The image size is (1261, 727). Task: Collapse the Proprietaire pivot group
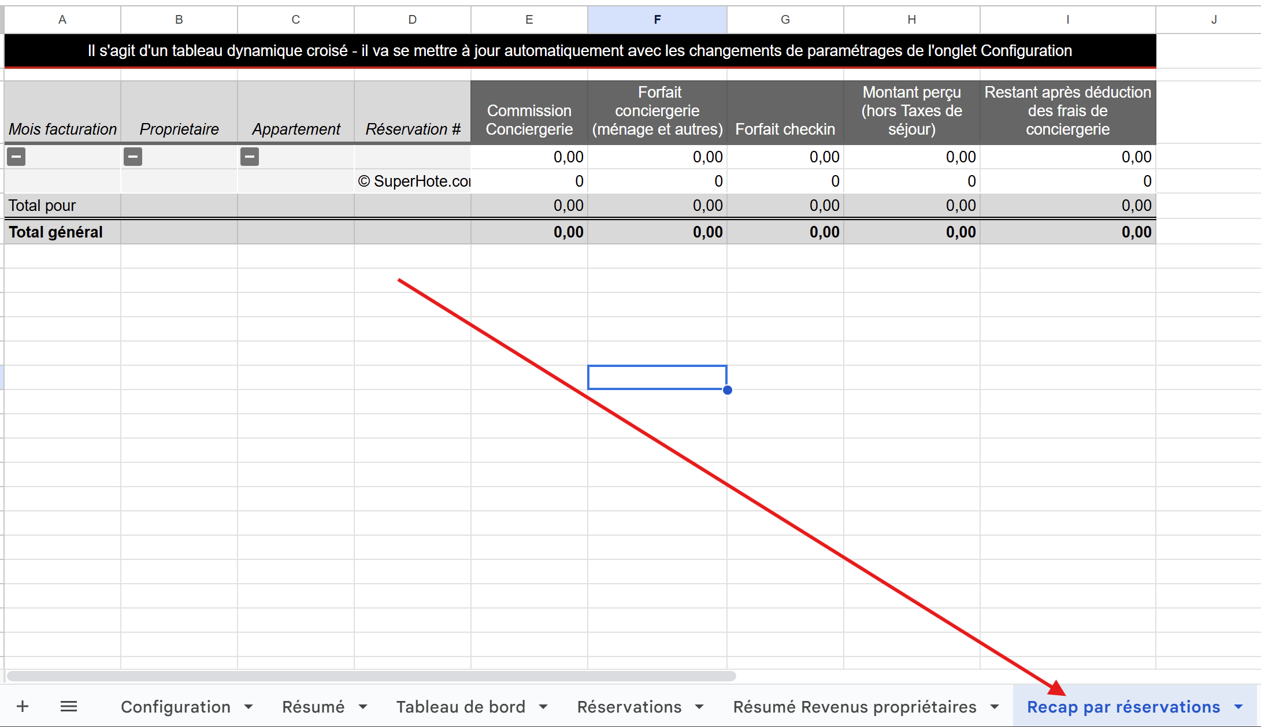(133, 157)
